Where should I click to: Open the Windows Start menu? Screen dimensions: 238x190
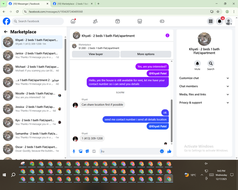tap(4, 175)
